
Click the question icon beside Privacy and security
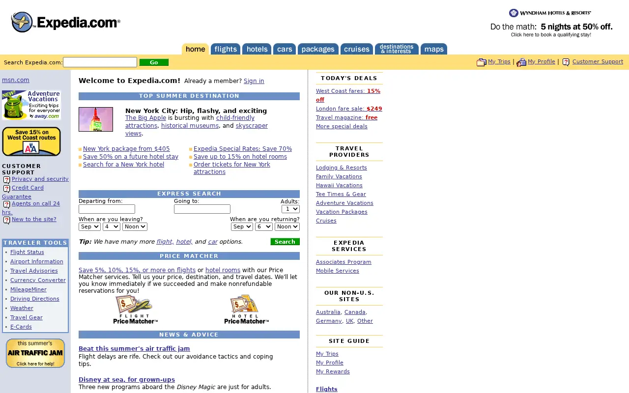6,180
